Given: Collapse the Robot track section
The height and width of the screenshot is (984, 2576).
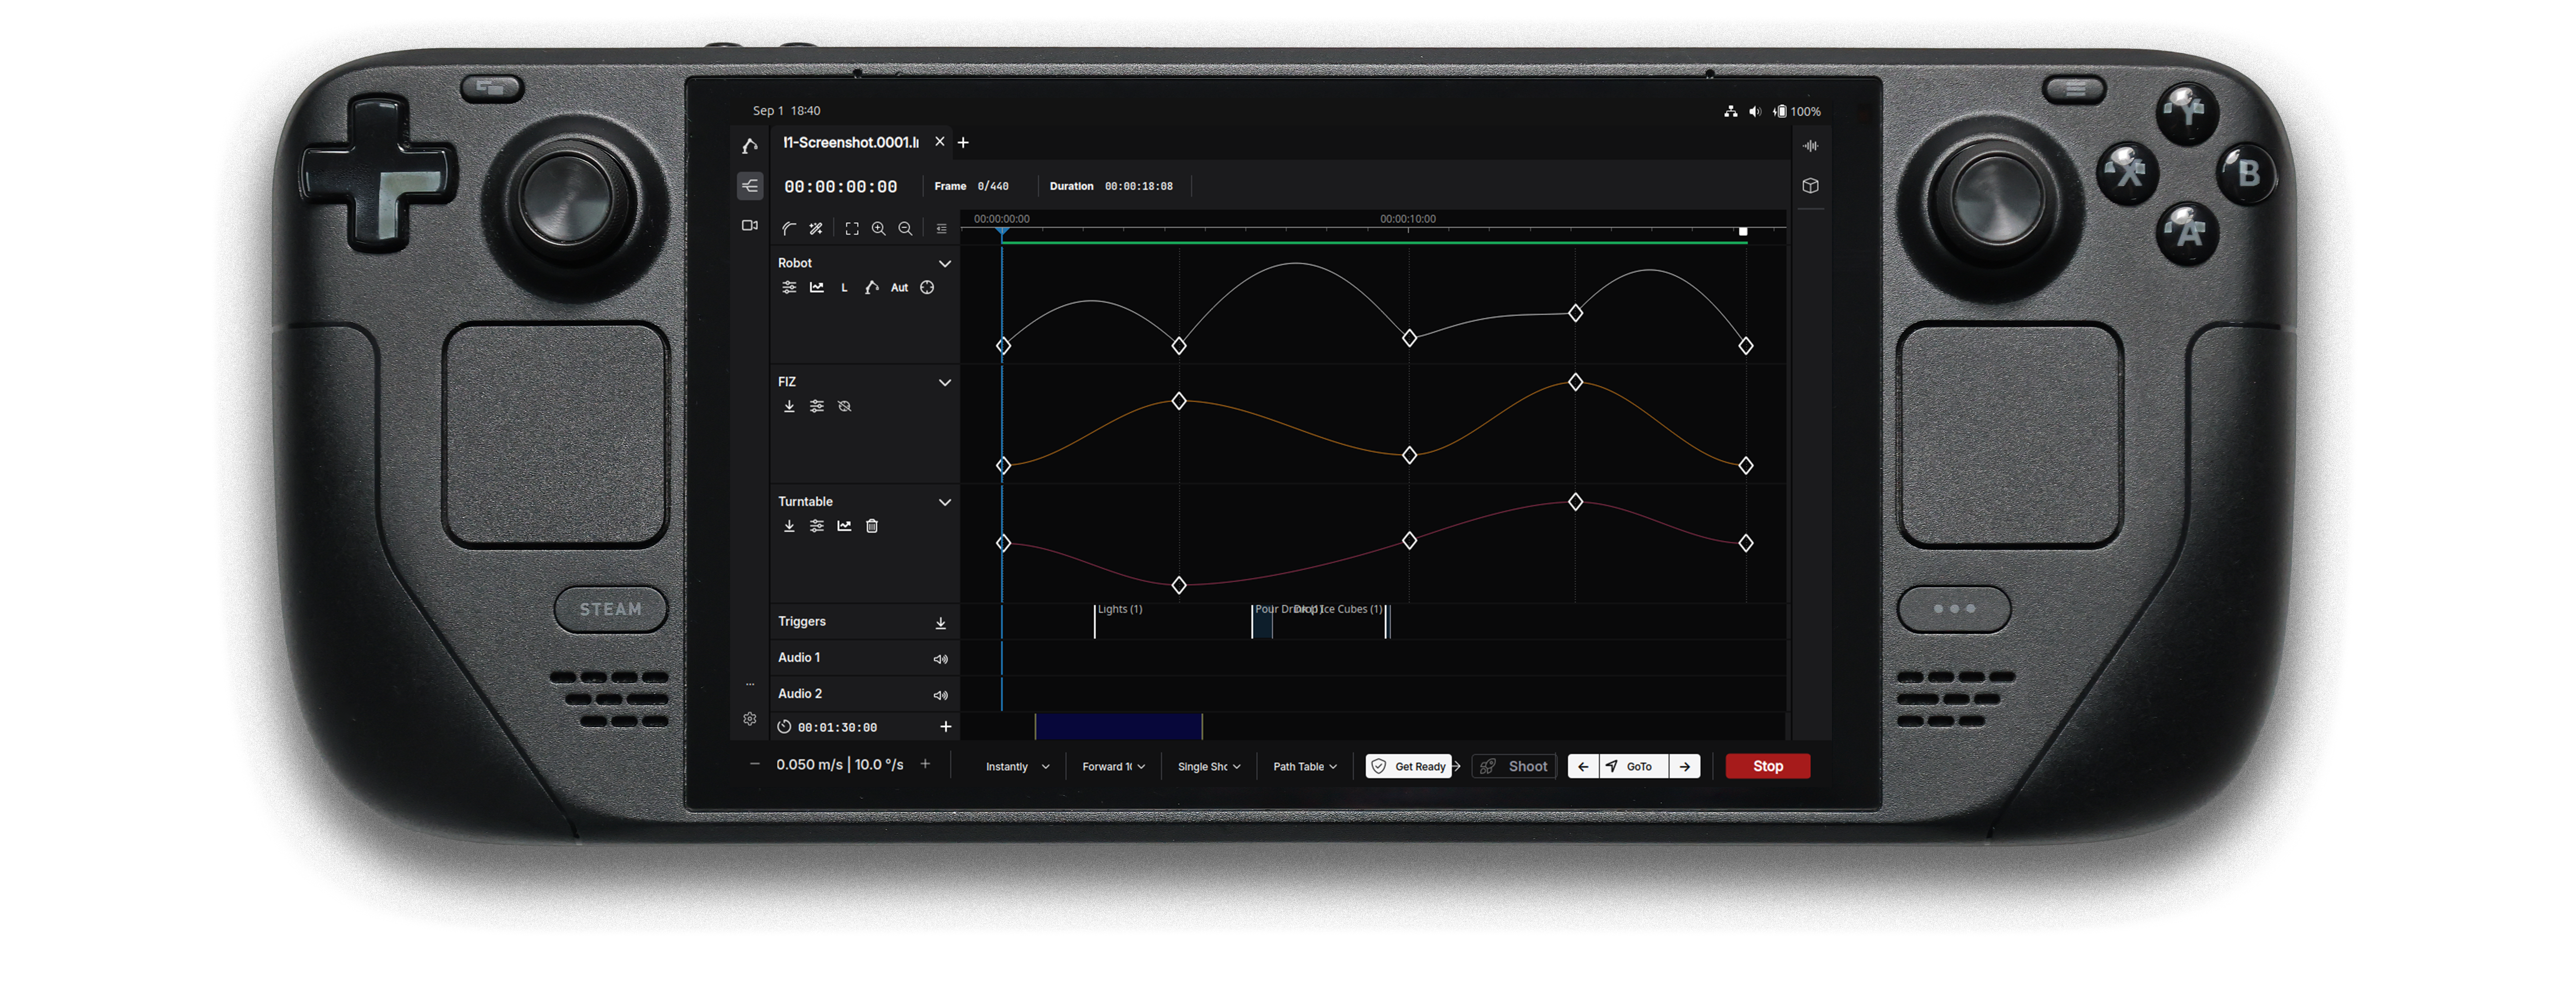Looking at the screenshot, I should 945,263.
